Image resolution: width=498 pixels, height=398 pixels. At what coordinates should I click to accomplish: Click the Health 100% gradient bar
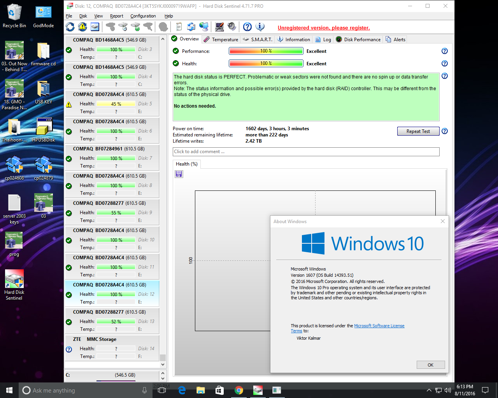pyautogui.click(x=266, y=63)
